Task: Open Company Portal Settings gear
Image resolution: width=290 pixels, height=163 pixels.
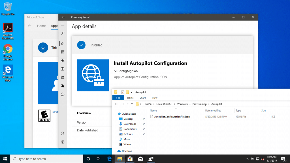Action: 63,142
